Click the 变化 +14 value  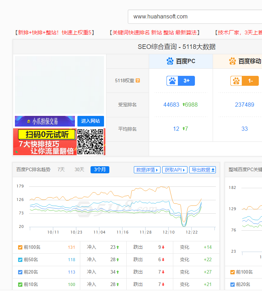click(x=208, y=247)
